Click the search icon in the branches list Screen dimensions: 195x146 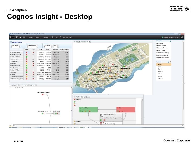click(170, 41)
